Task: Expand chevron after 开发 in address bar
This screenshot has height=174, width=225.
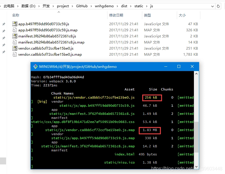Action: 53,6
